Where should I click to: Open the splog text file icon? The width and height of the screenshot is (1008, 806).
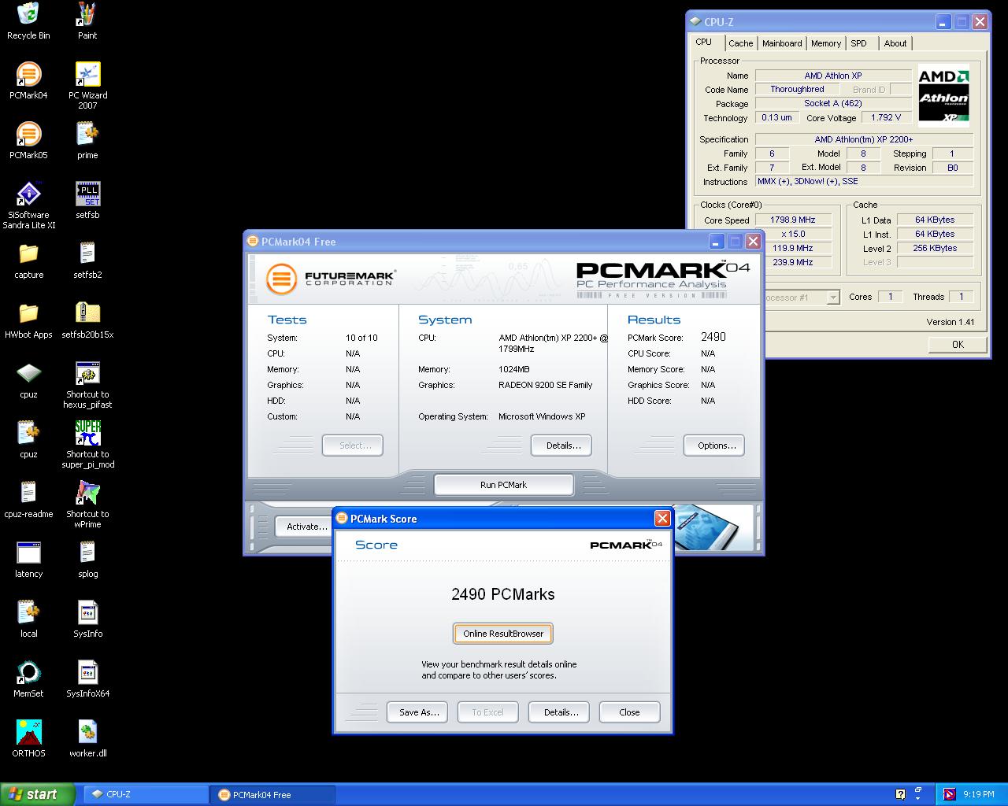tap(87, 560)
